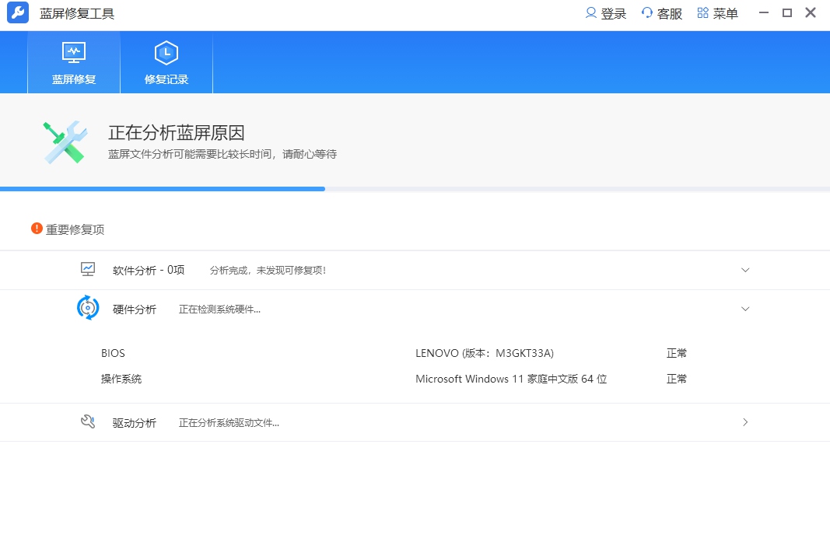
Task: Click the user avatar icon beside 登录
Action: click(x=591, y=13)
